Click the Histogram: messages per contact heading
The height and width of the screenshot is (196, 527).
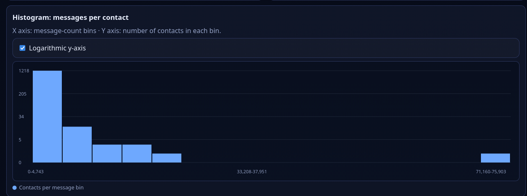point(71,18)
